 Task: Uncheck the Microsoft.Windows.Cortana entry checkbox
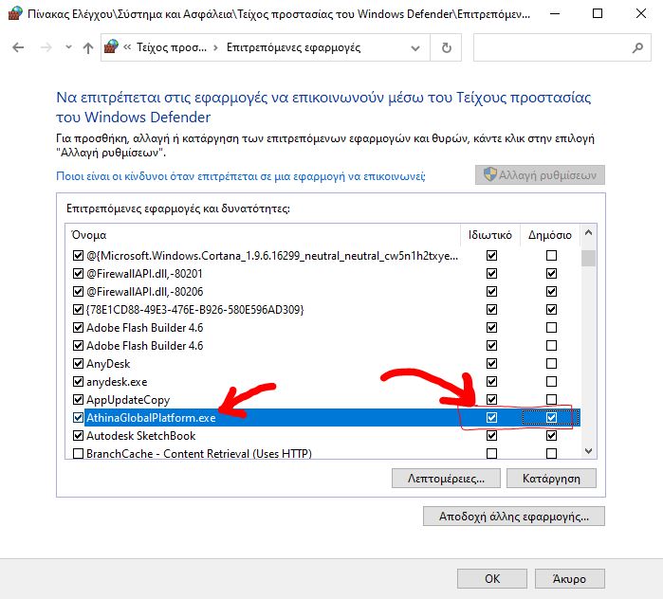78,256
